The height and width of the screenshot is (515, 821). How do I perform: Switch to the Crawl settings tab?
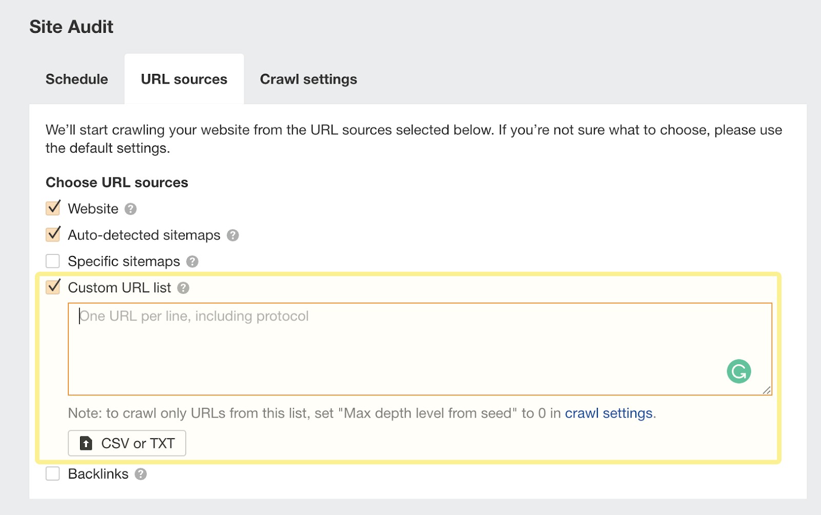click(x=308, y=79)
